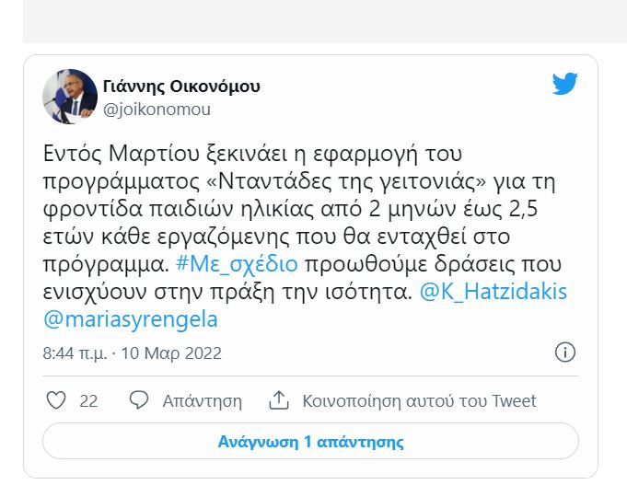Image resolution: width=627 pixels, height=497 pixels.
Task: Visit the @K_Hatzidakis mention
Action: click(493, 291)
